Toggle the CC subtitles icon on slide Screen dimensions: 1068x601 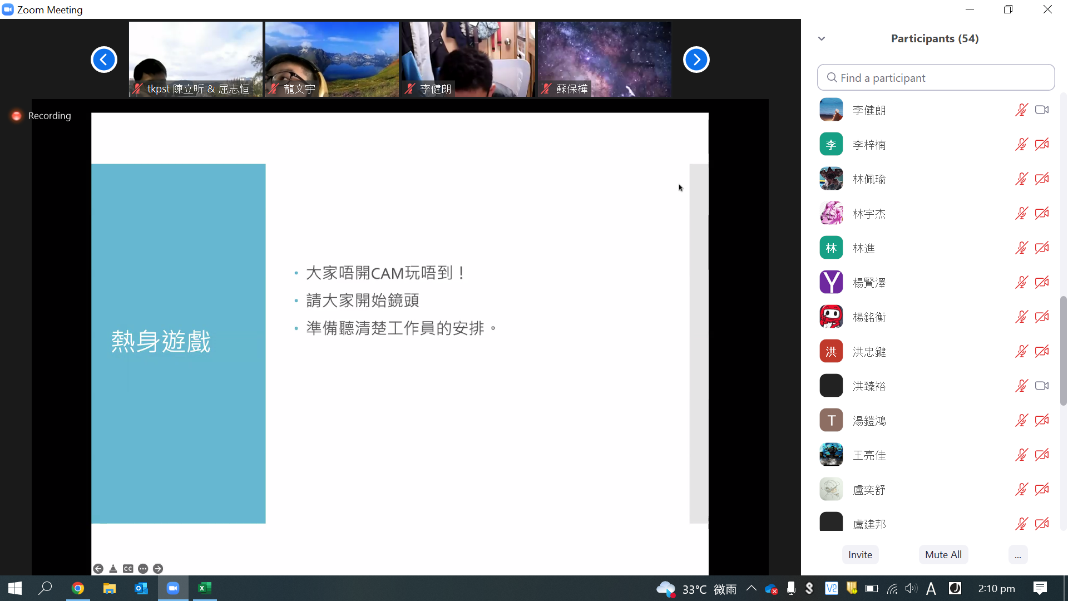click(x=128, y=568)
